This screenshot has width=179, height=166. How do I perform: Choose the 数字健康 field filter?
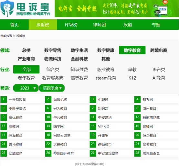click(x=106, y=50)
